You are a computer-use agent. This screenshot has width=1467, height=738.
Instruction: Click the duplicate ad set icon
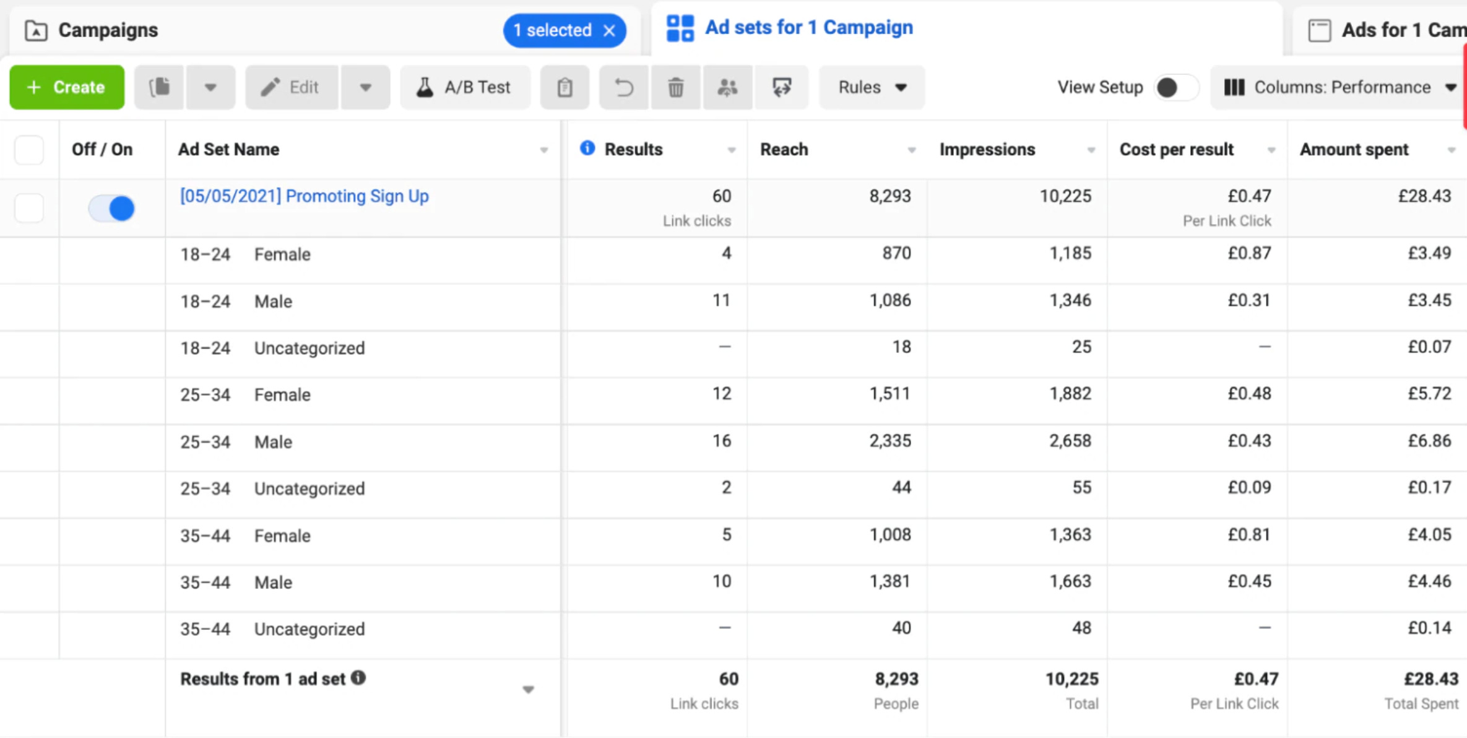point(160,87)
